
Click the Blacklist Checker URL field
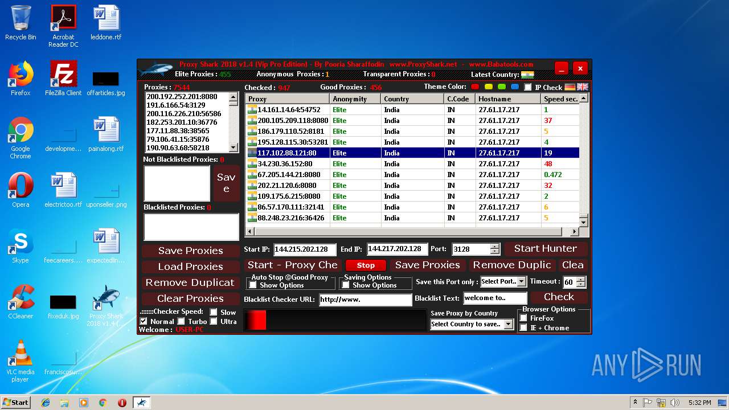pos(365,299)
